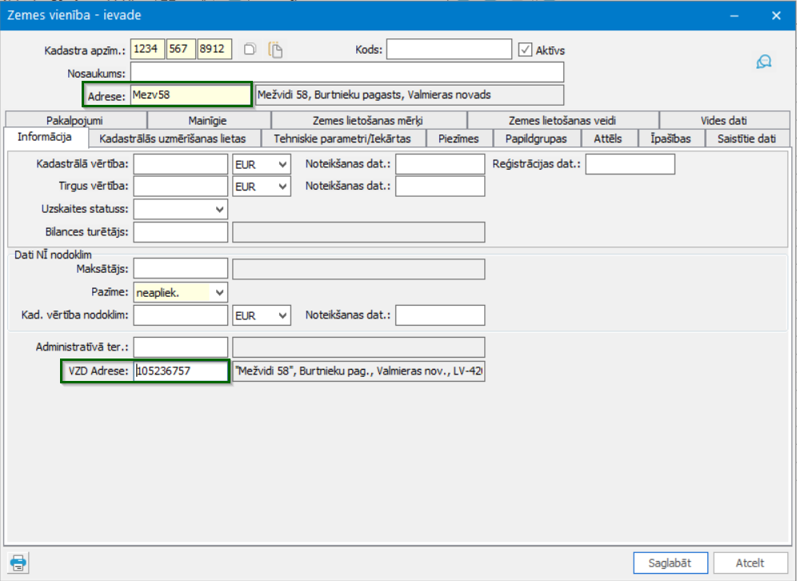This screenshot has height=581, width=797.
Task: Switch to the Piezīmes tab
Action: tap(459, 138)
